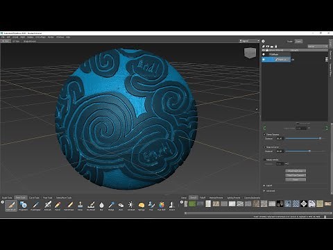Switch to the Curve Tools tray tab

tap(34, 198)
